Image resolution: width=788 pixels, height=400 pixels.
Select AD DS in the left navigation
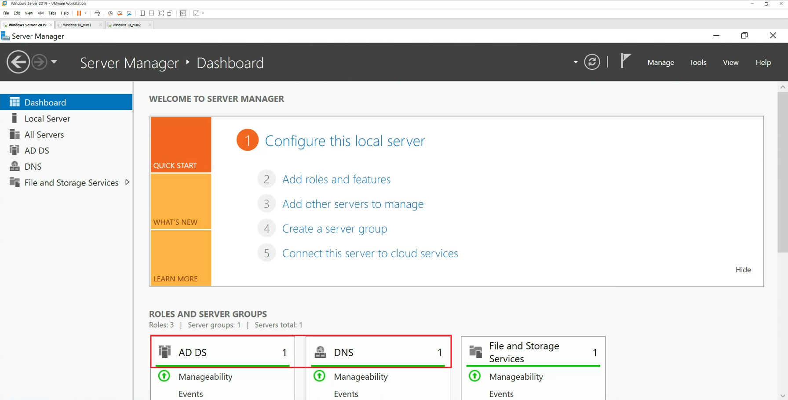click(66, 150)
